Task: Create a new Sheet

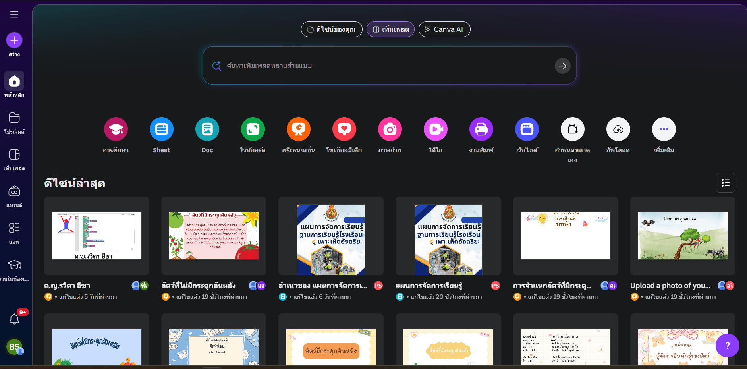Action: pos(162,129)
